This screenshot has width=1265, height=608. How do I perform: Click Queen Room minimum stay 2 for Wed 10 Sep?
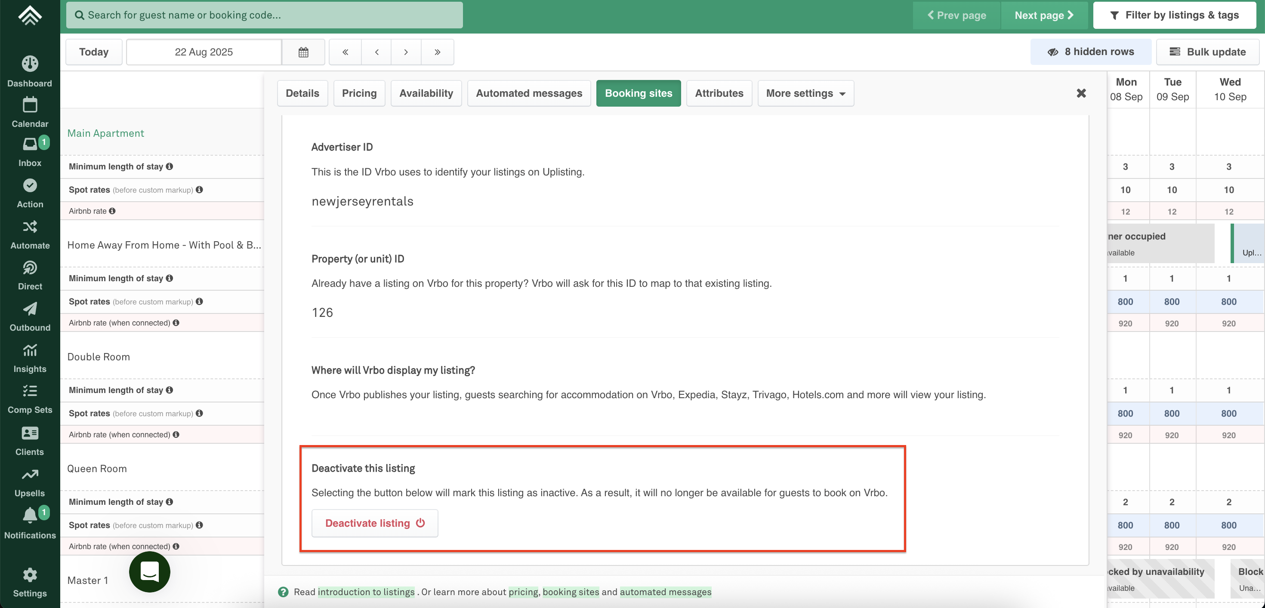(x=1229, y=502)
